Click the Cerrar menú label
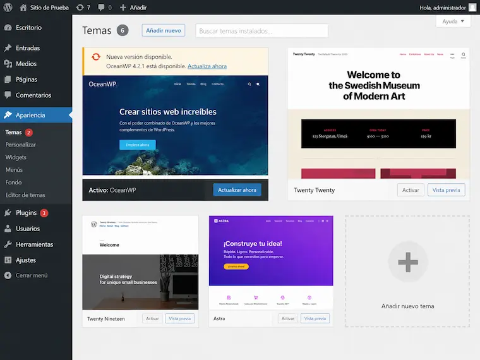The height and width of the screenshot is (360, 480). tap(32, 275)
